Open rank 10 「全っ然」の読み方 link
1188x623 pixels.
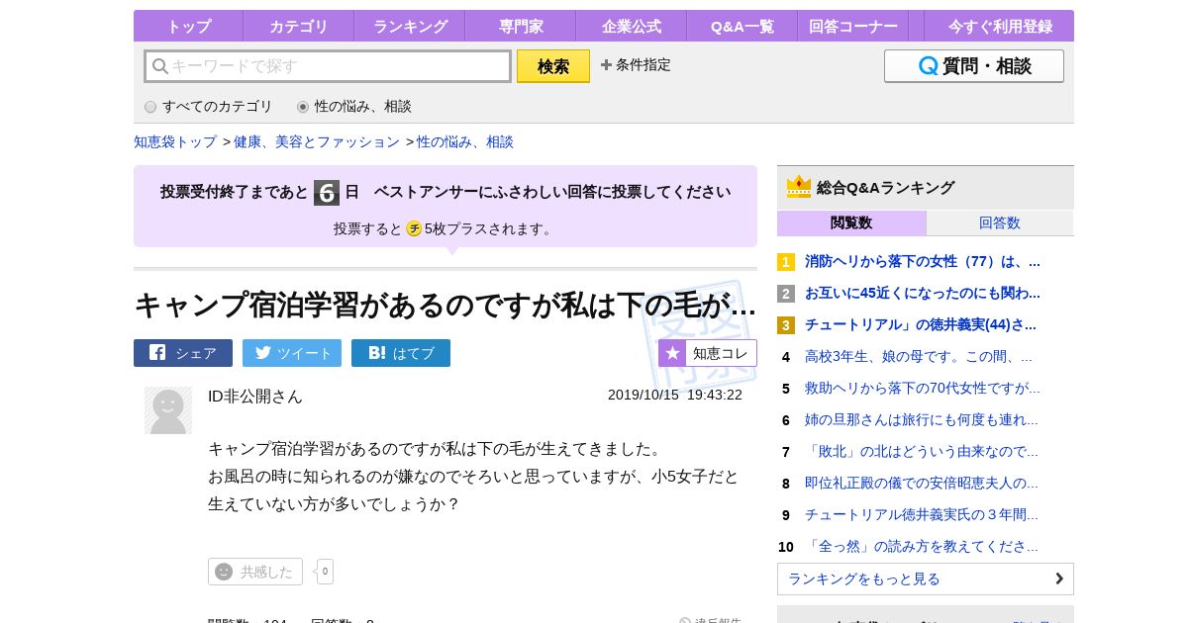coord(922,547)
